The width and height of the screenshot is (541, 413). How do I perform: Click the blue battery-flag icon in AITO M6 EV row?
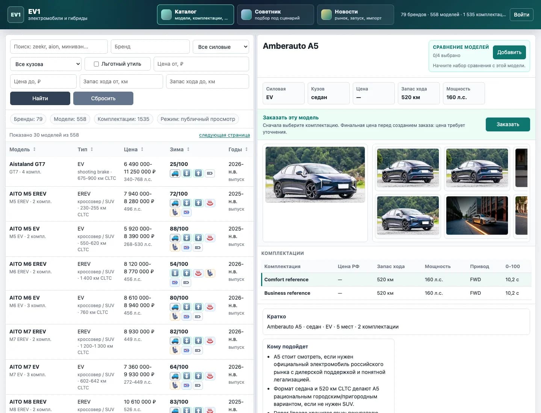tap(186, 316)
